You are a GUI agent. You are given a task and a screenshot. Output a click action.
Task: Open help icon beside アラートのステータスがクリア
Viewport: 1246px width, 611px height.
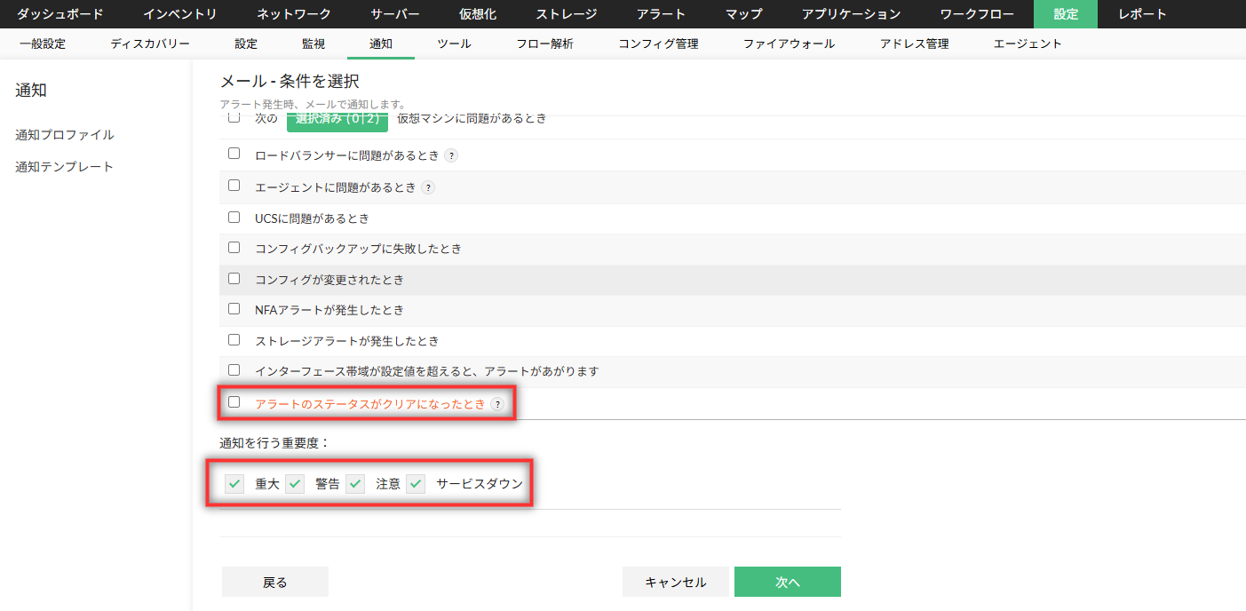(x=497, y=404)
